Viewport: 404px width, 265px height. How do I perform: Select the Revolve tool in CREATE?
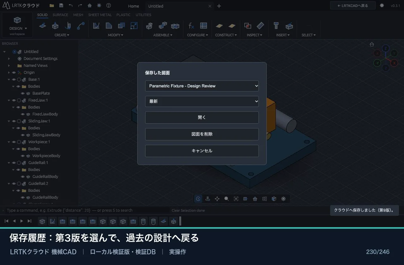pos(68,26)
